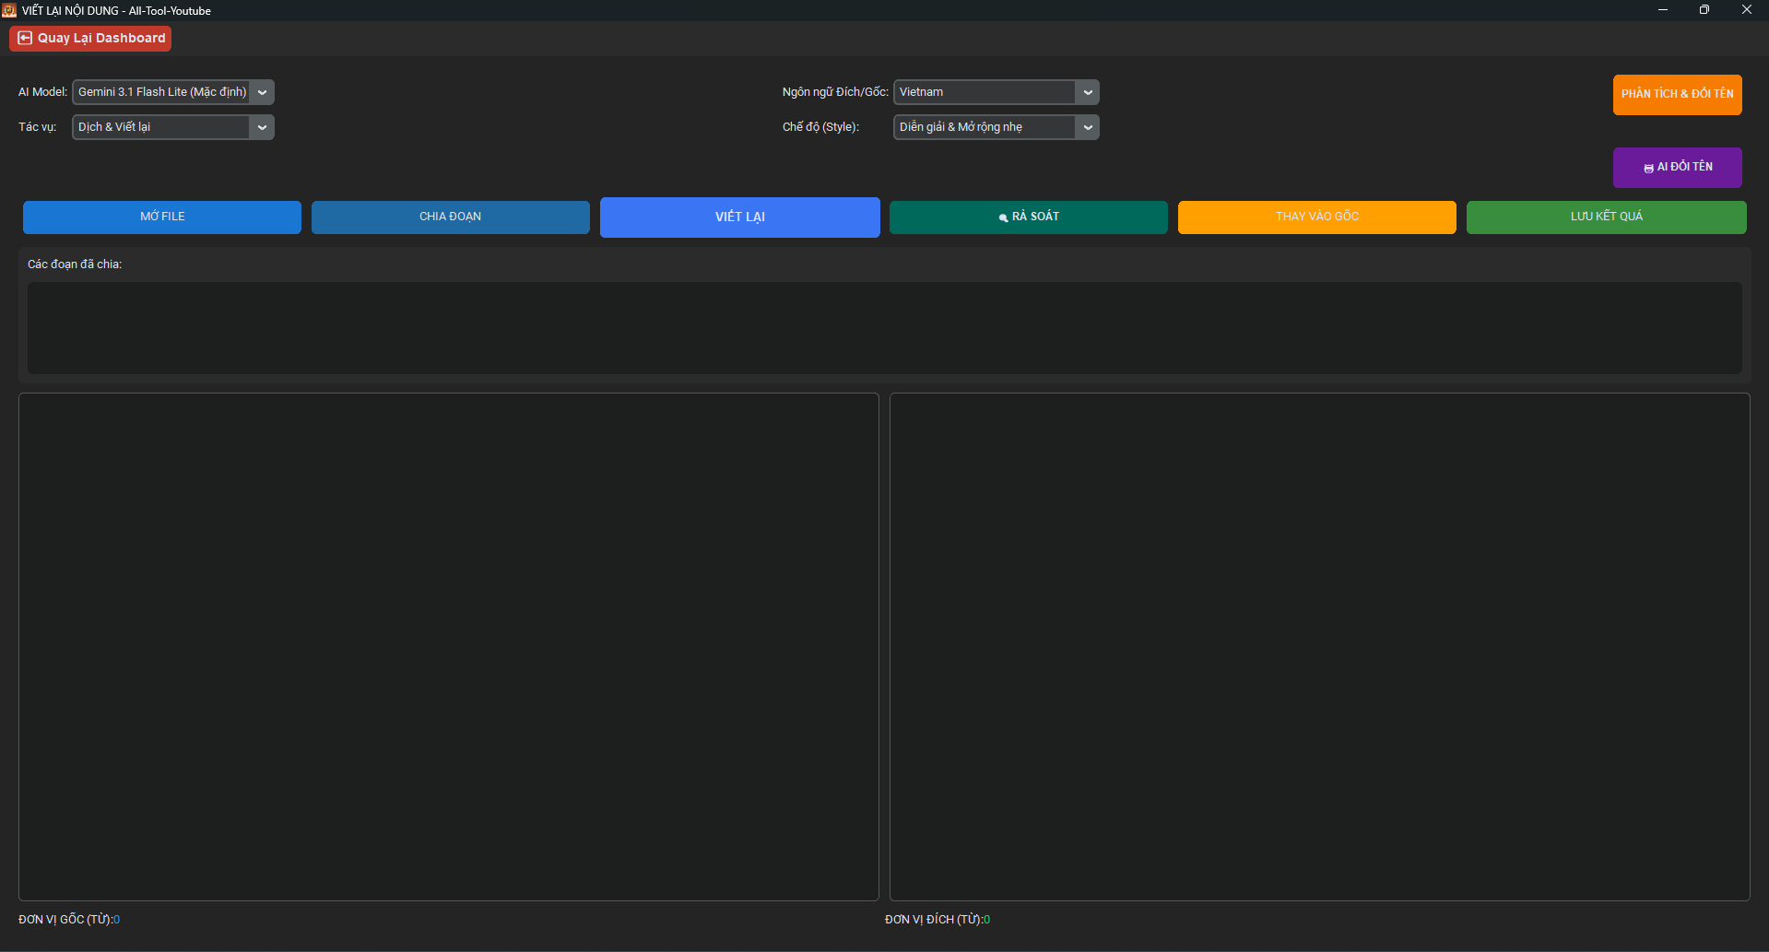Click MỞ FILE to open a file

coord(162,217)
